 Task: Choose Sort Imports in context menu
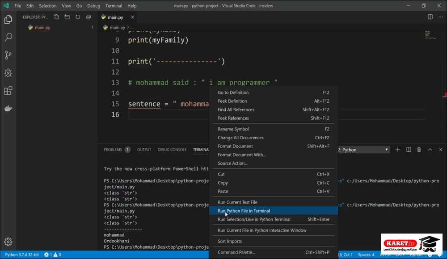274,241
